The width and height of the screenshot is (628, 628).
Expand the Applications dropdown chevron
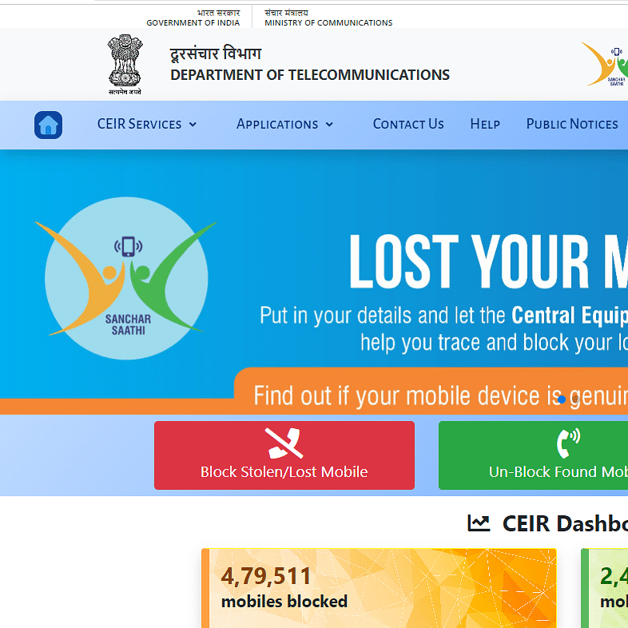(329, 125)
